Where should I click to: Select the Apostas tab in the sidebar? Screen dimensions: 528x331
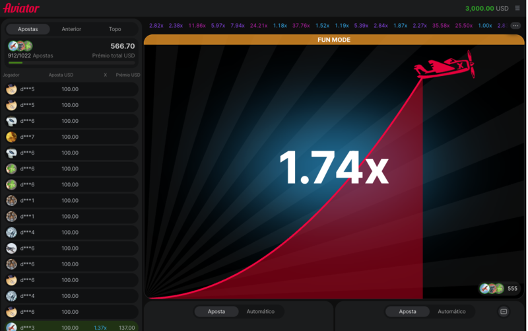coord(28,29)
